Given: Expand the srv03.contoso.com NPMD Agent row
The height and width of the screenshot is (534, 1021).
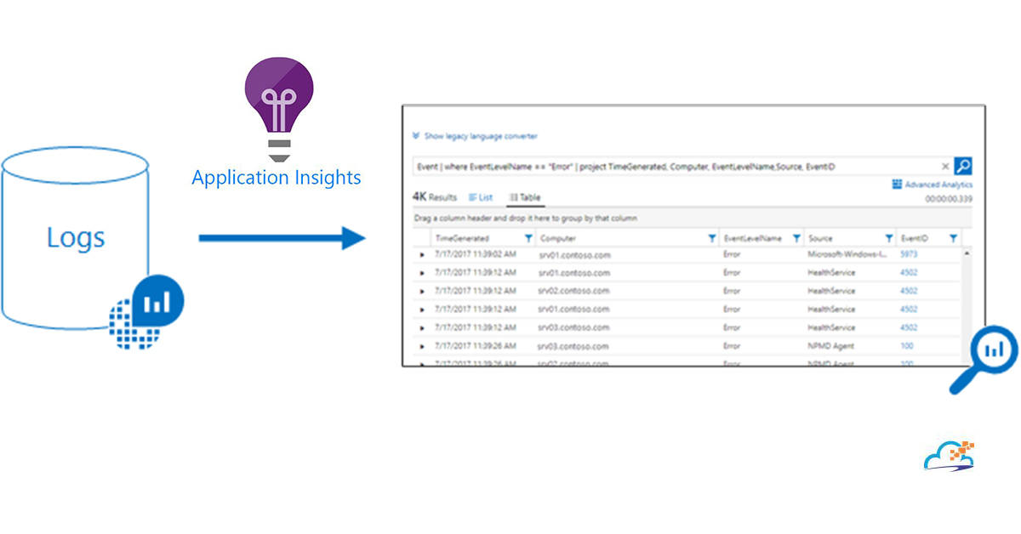Looking at the screenshot, I should tap(422, 346).
